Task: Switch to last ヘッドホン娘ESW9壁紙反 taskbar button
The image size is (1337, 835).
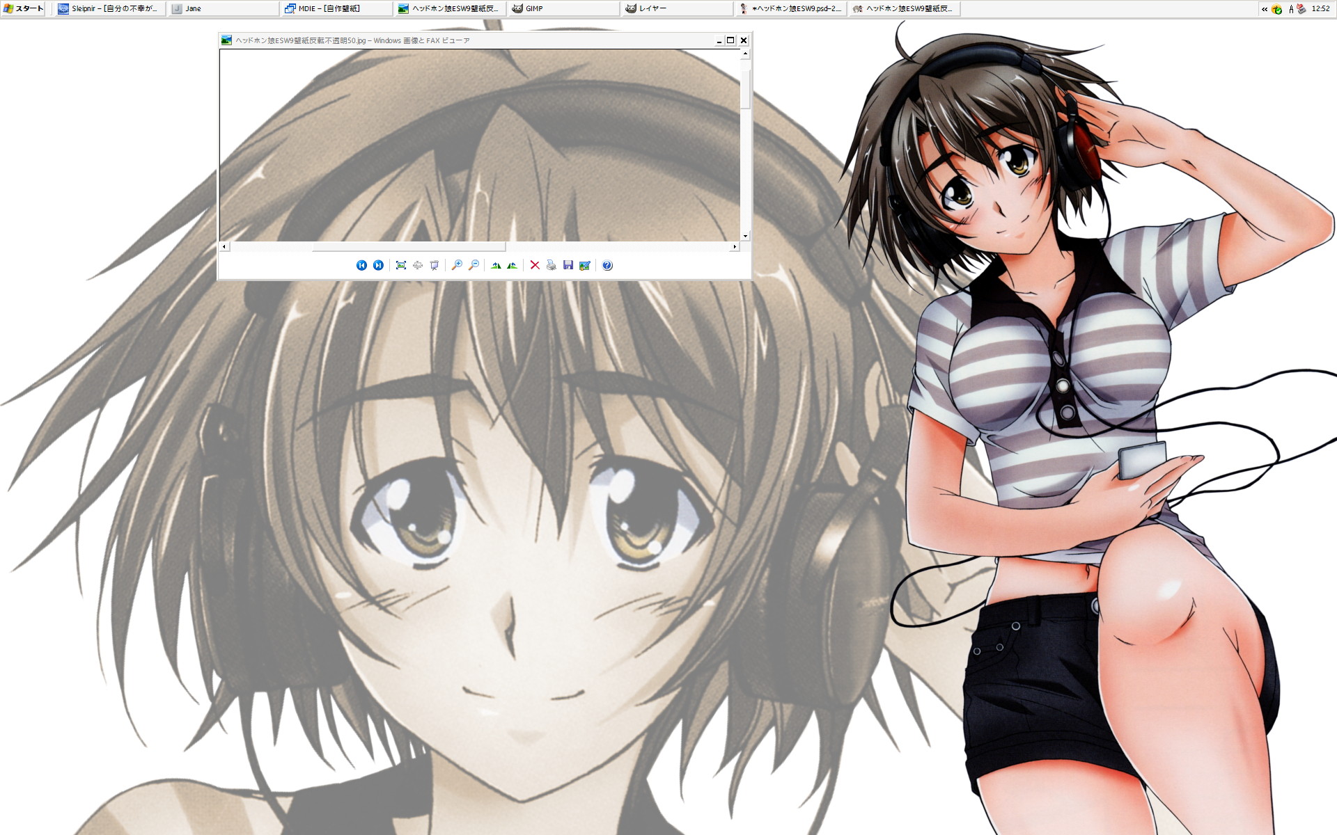Action: [x=904, y=8]
